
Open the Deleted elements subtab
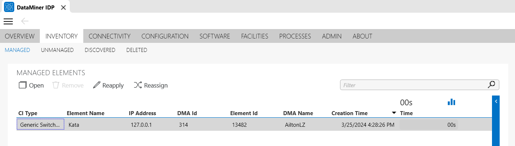click(137, 50)
